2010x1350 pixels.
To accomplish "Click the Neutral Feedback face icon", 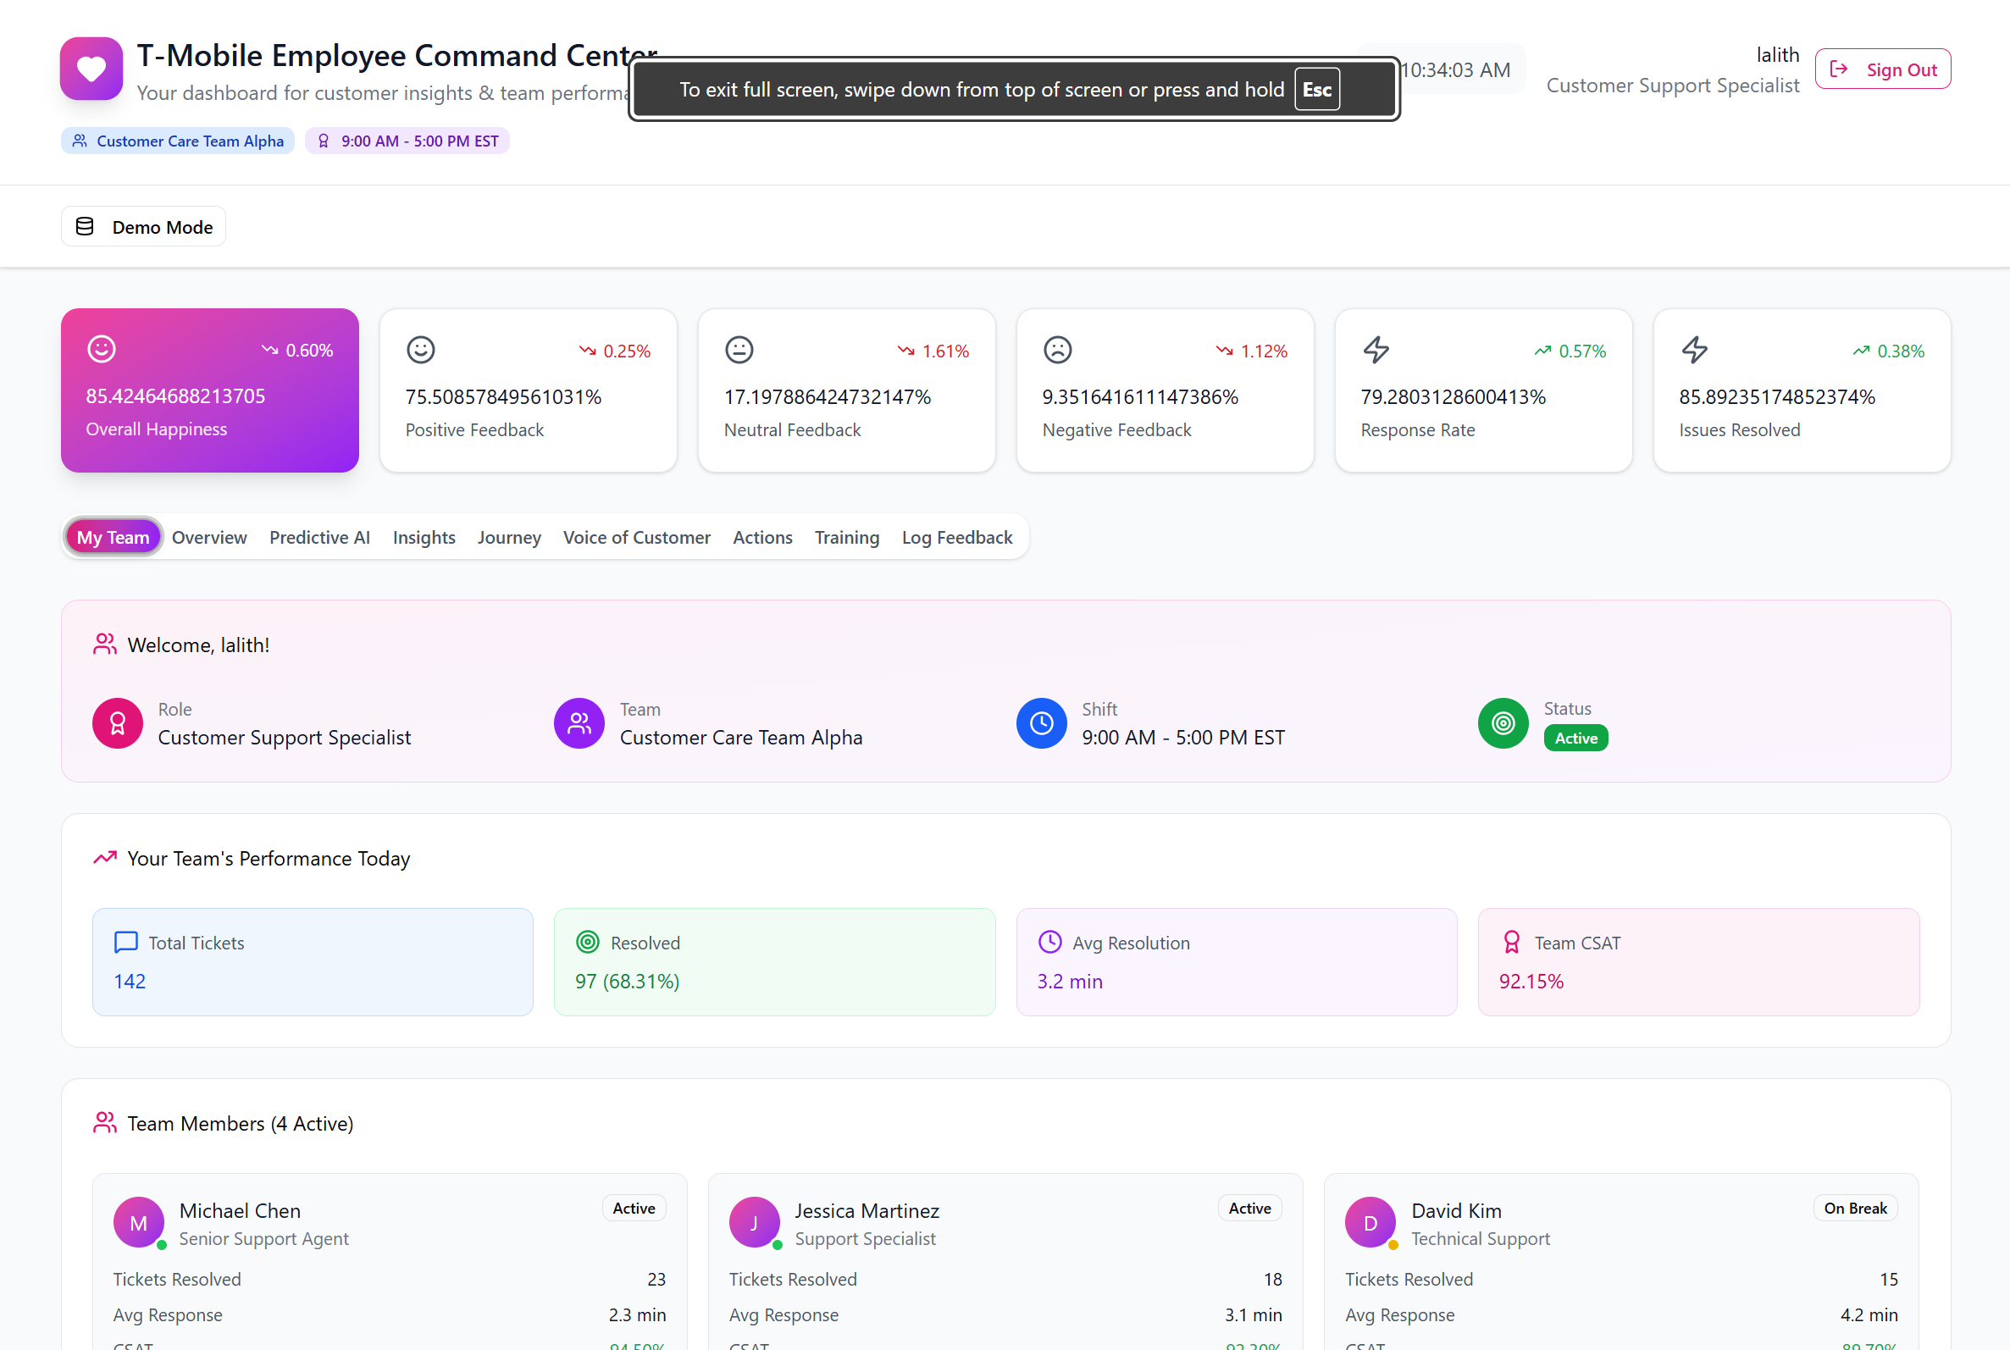I will pyautogui.click(x=739, y=350).
